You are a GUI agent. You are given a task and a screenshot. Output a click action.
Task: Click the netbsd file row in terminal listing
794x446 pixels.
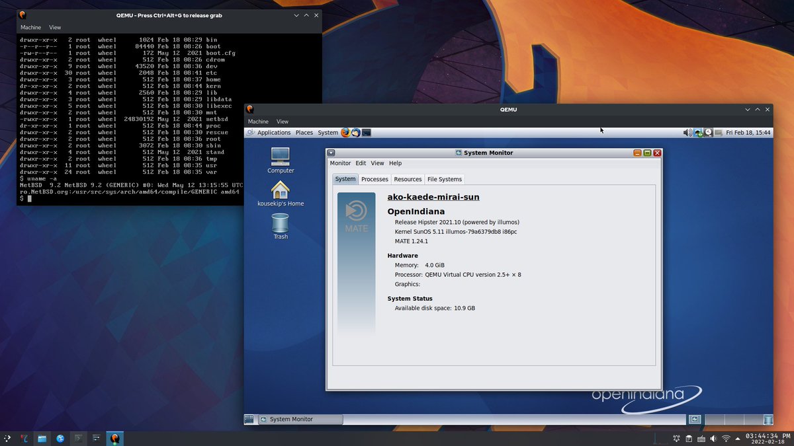coord(123,119)
